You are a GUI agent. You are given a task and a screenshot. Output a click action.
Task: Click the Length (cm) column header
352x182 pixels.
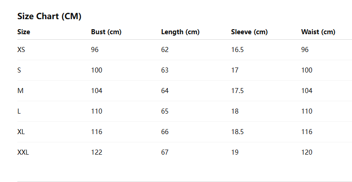[180, 32]
